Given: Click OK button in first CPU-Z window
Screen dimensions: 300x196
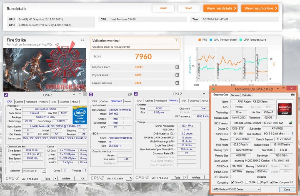Looking at the screenshot, I should 83,179.
